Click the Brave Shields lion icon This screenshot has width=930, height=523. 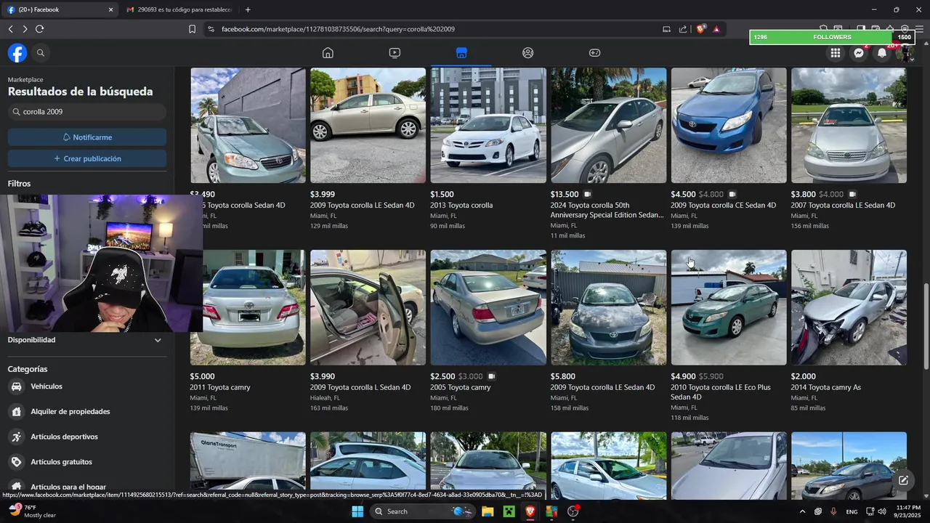700,29
